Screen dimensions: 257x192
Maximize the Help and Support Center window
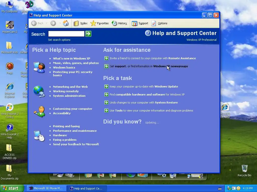pos(210,15)
